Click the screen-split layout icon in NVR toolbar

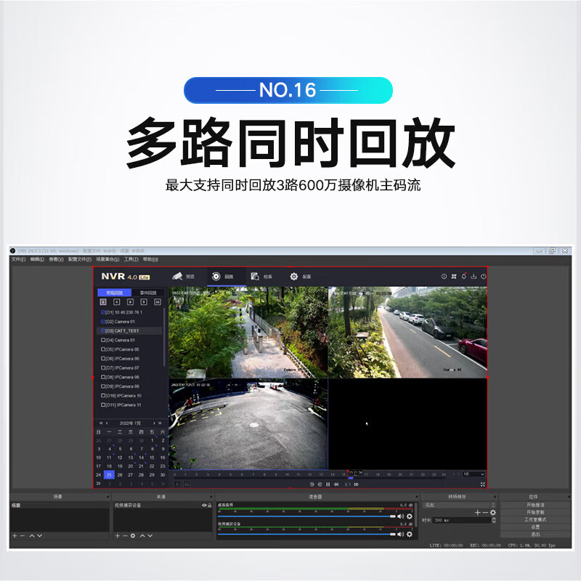click(x=455, y=276)
